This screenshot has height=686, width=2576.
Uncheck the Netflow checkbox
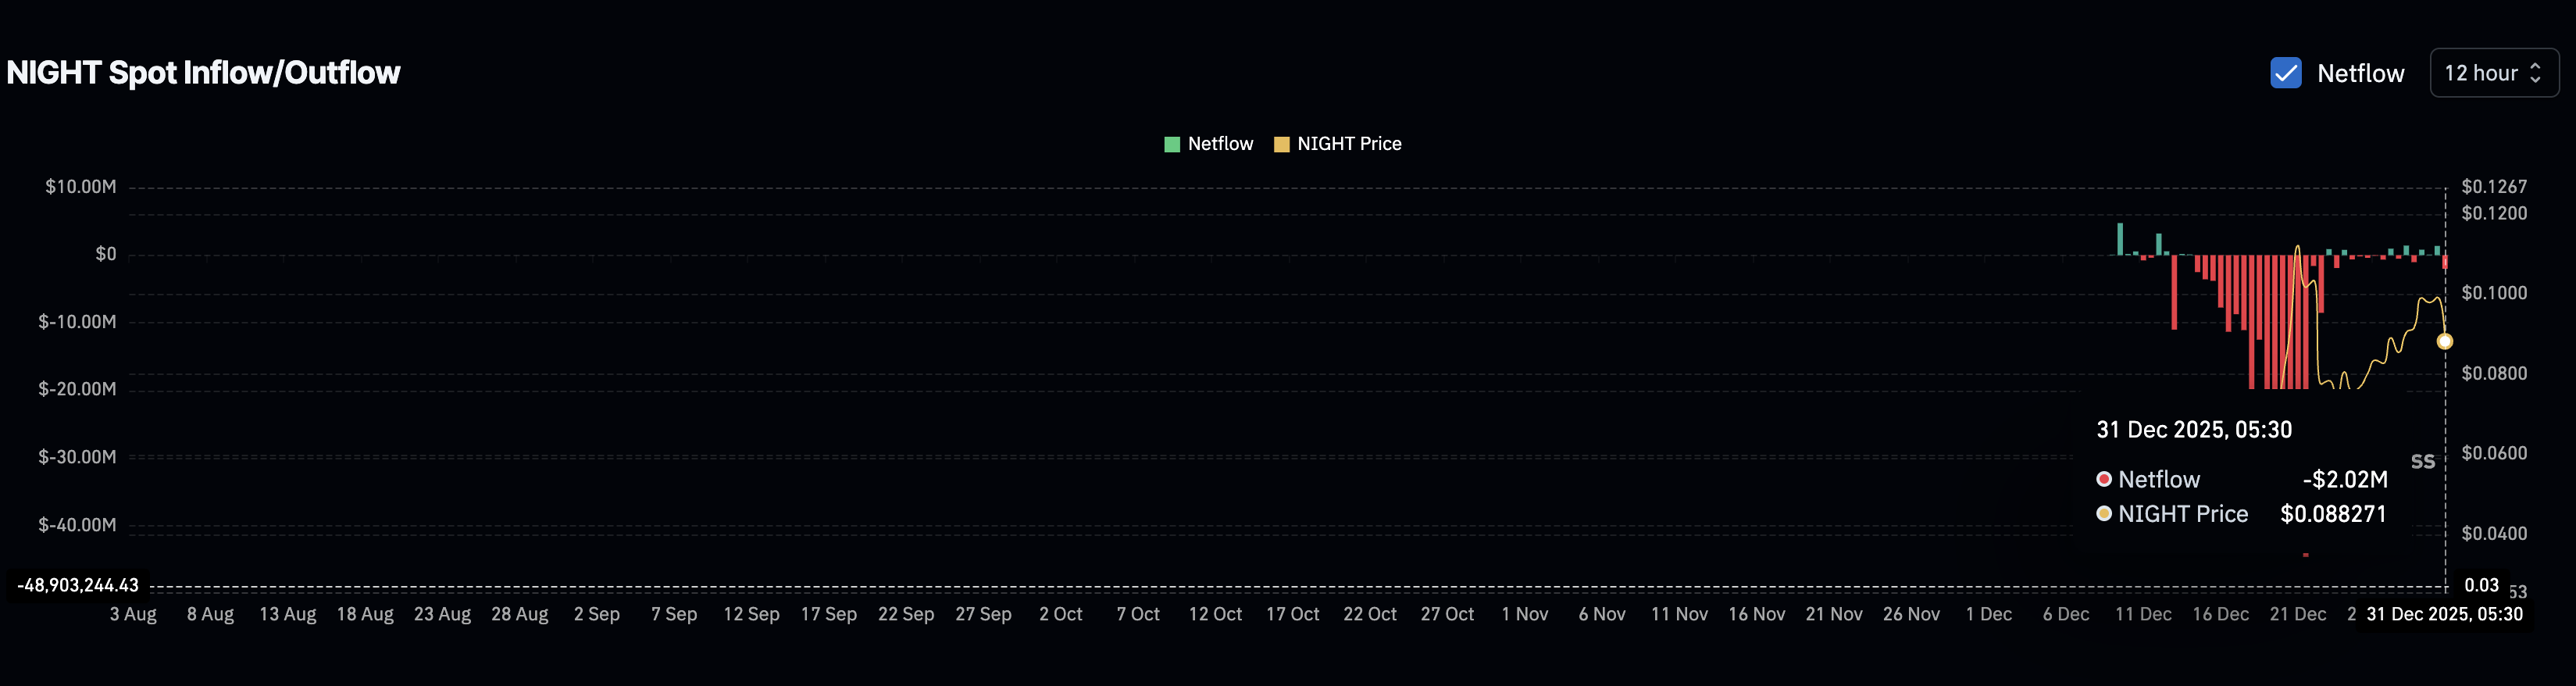pyautogui.click(x=2286, y=72)
